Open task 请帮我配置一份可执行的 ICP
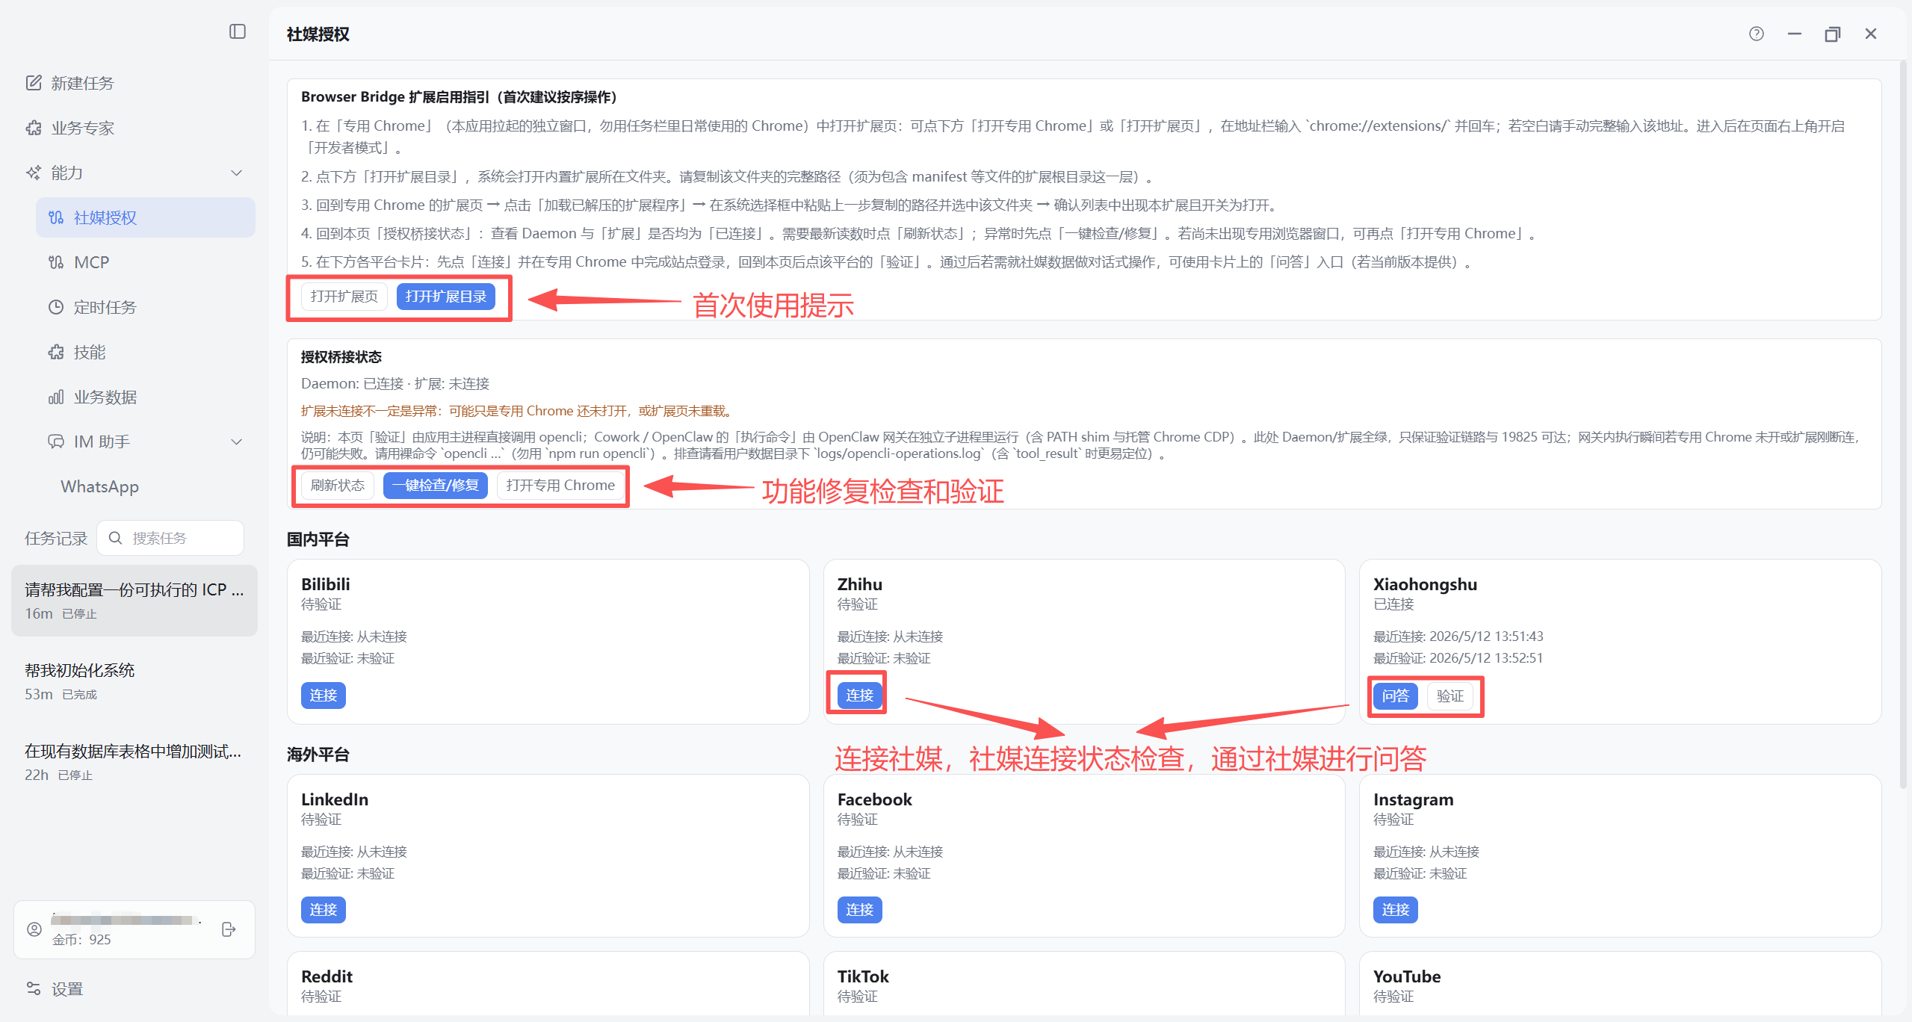The width and height of the screenshot is (1912, 1022). point(134,601)
